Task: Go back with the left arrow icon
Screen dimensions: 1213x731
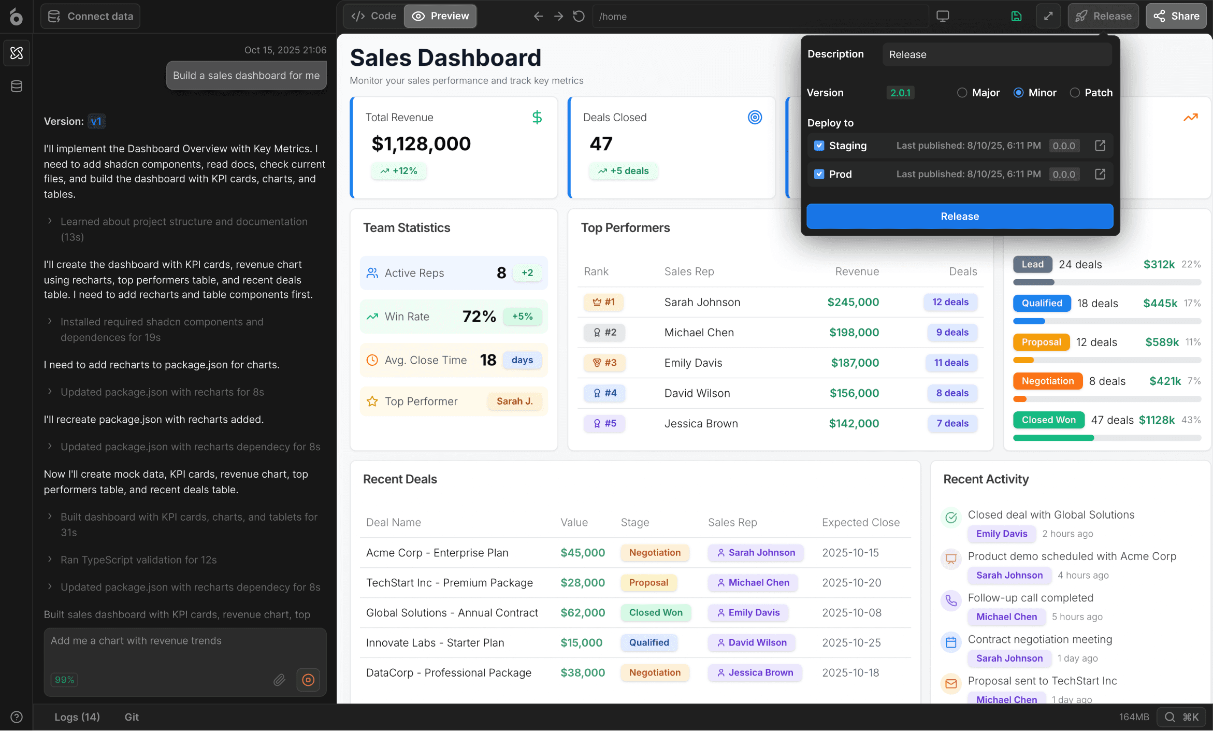Action: [x=538, y=16]
